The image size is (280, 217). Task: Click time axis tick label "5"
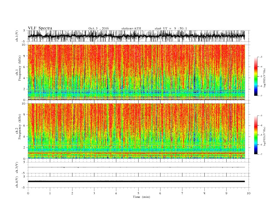138,193
